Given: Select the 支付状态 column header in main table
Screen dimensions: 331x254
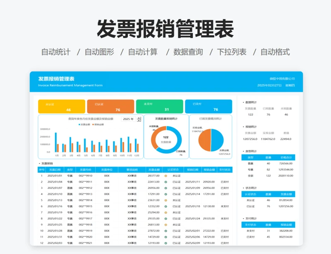Looking at the screenshot, I should pyautogui.click(x=225, y=169).
